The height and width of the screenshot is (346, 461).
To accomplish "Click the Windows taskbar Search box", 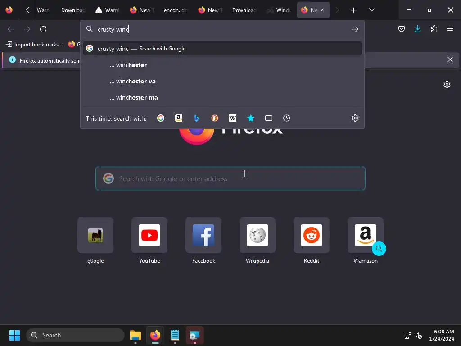I will tap(75, 335).
